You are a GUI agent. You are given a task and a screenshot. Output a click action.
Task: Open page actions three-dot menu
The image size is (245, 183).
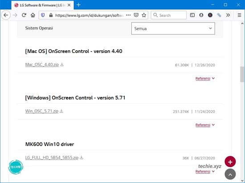coord(128,15)
